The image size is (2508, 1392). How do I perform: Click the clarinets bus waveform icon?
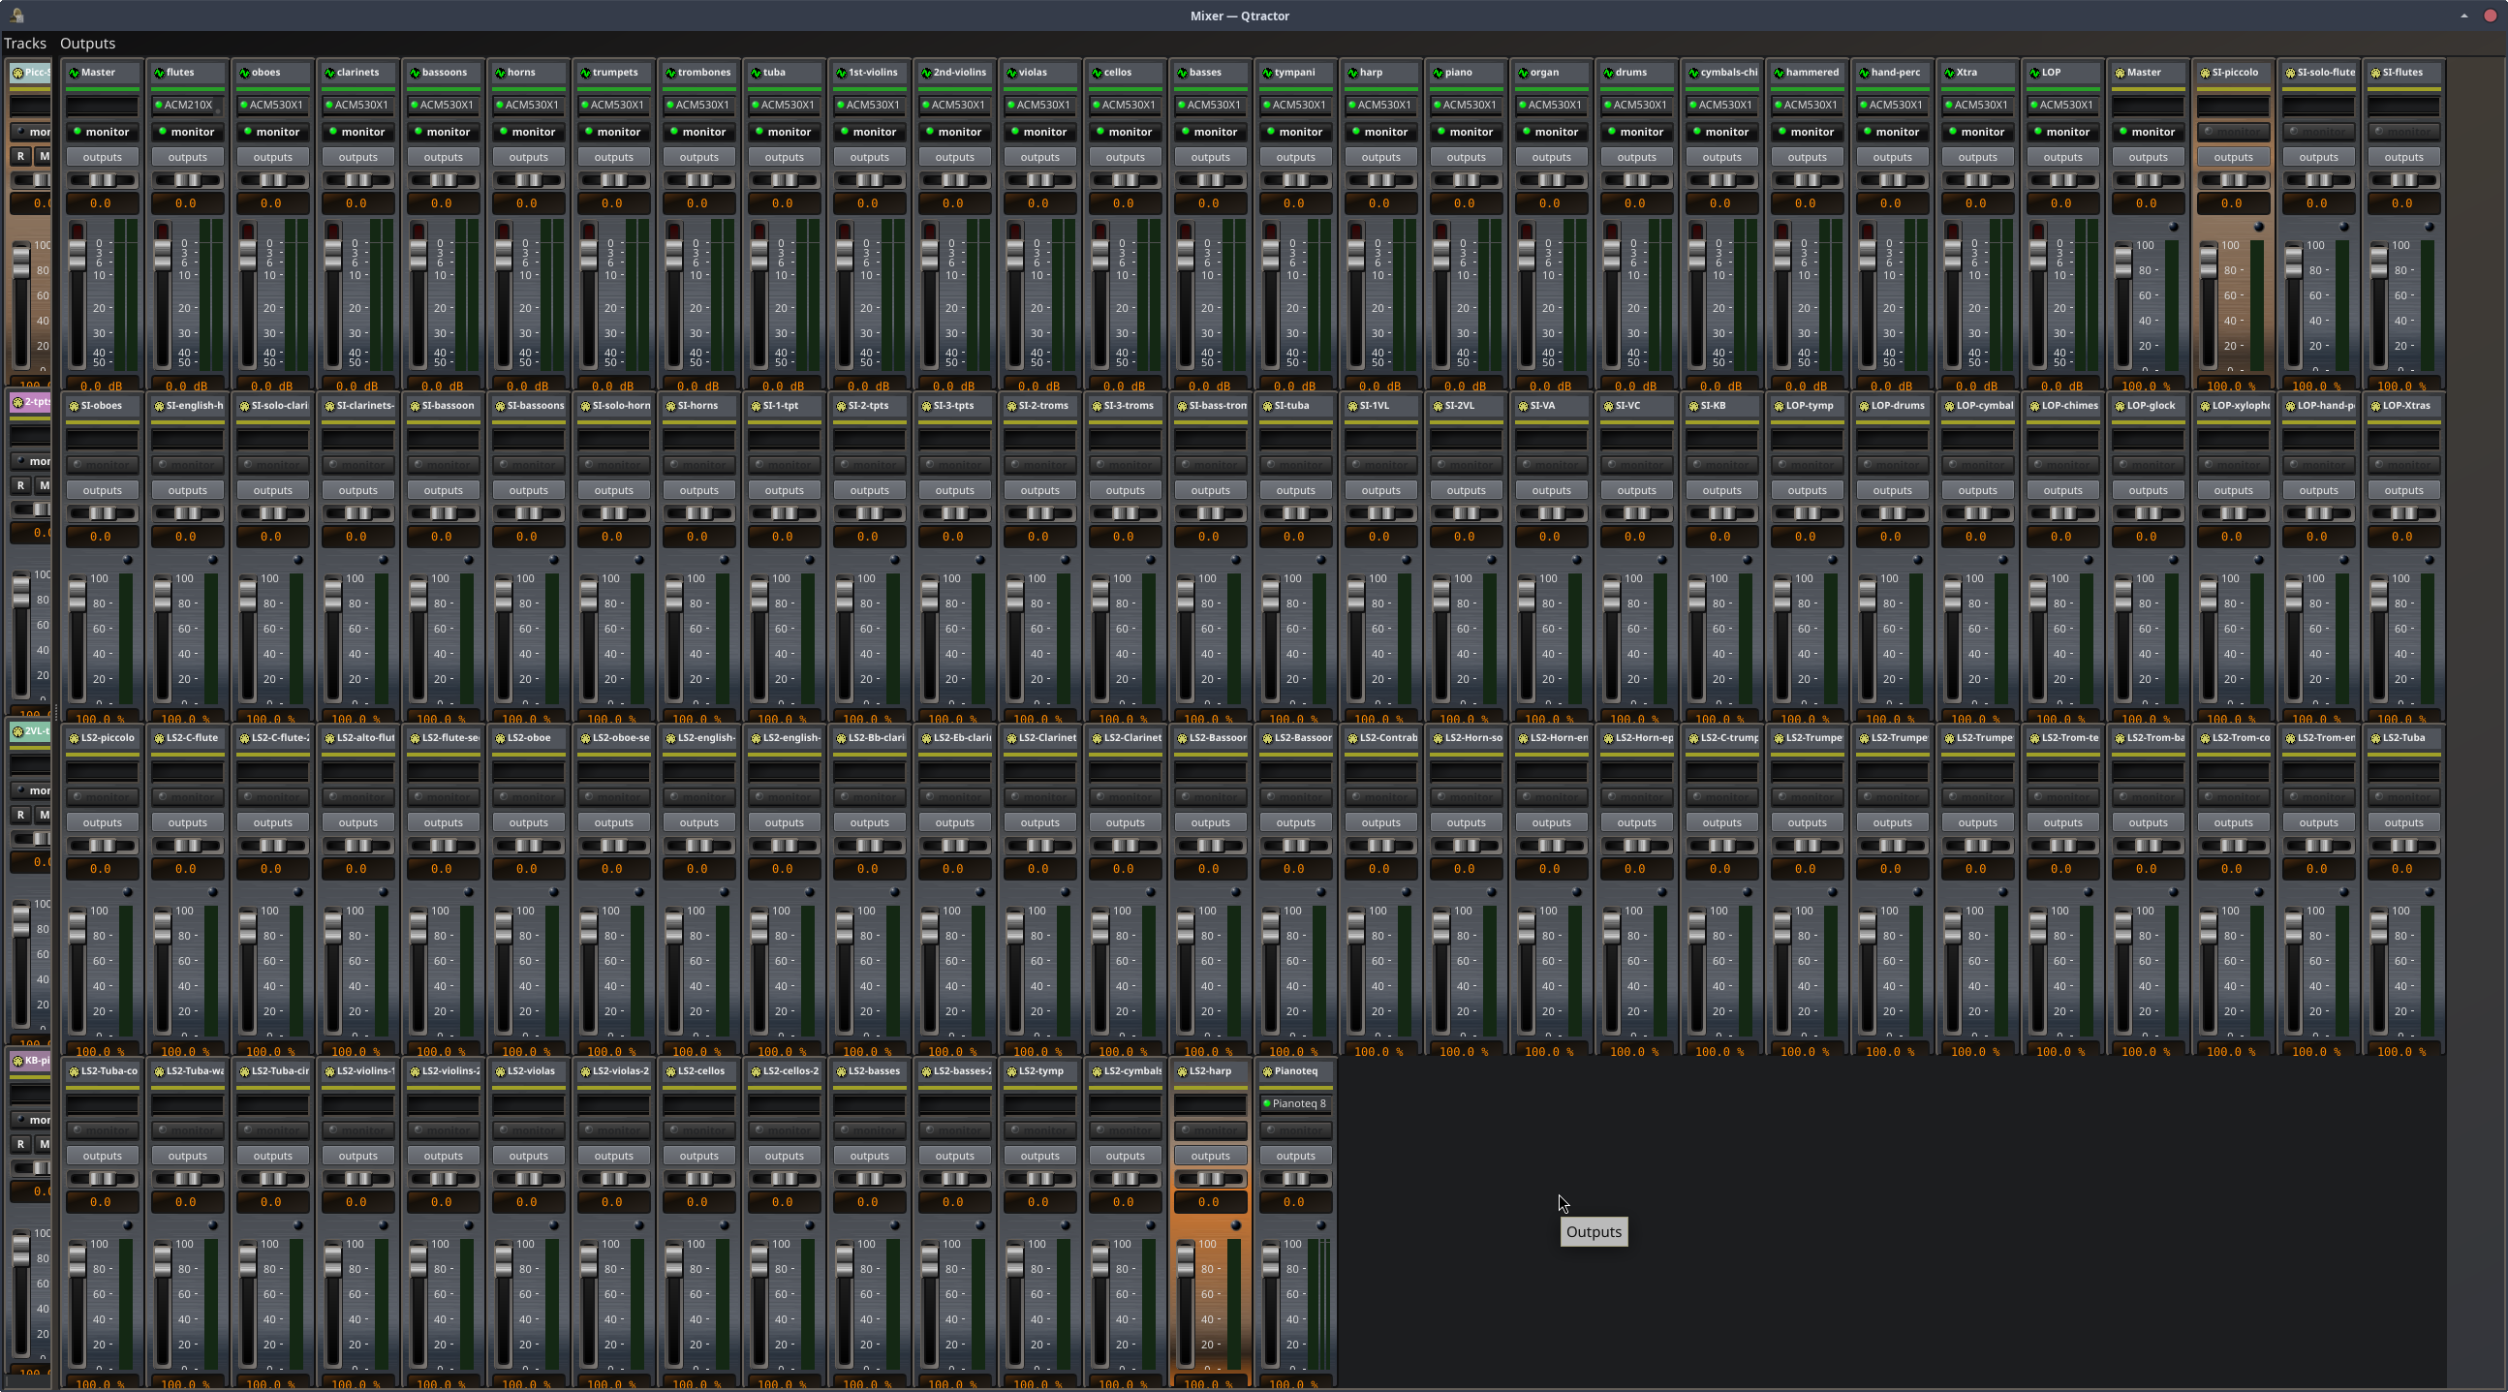coord(330,73)
